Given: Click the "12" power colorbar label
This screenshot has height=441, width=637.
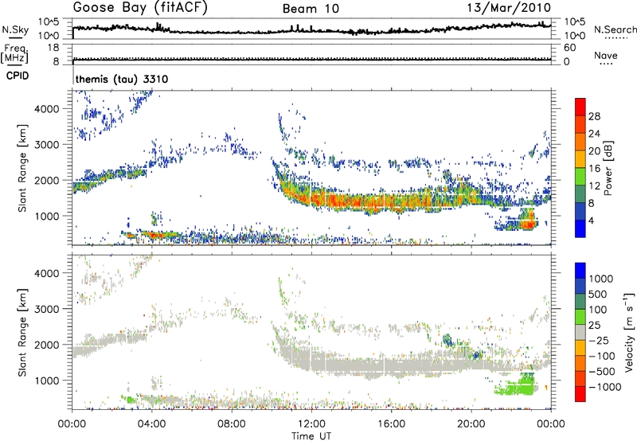Looking at the screenshot, I should (594, 186).
